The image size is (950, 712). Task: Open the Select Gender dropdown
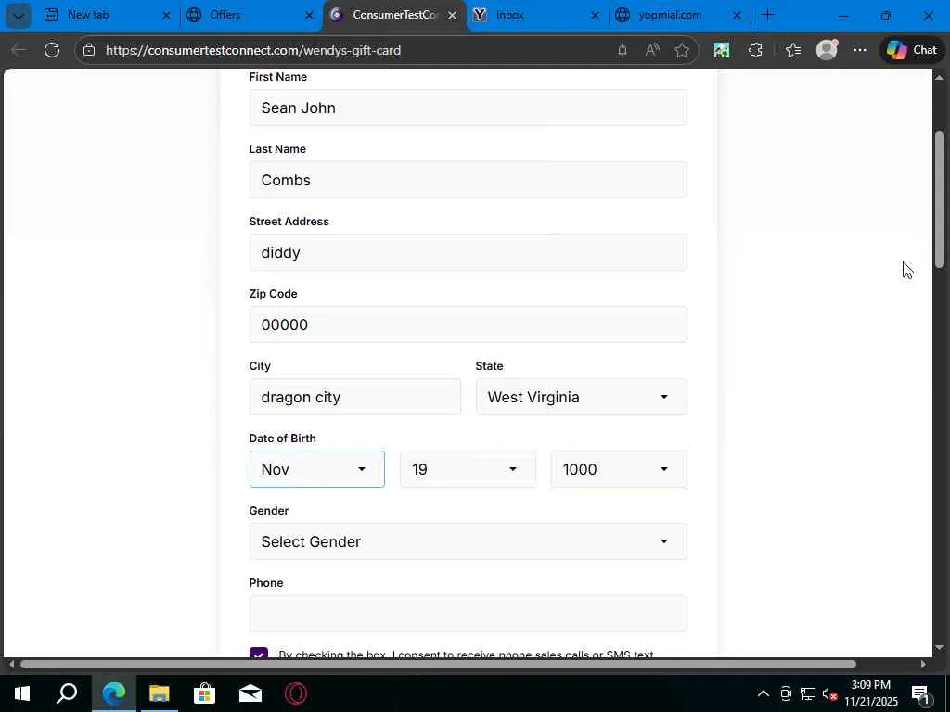coord(468,541)
